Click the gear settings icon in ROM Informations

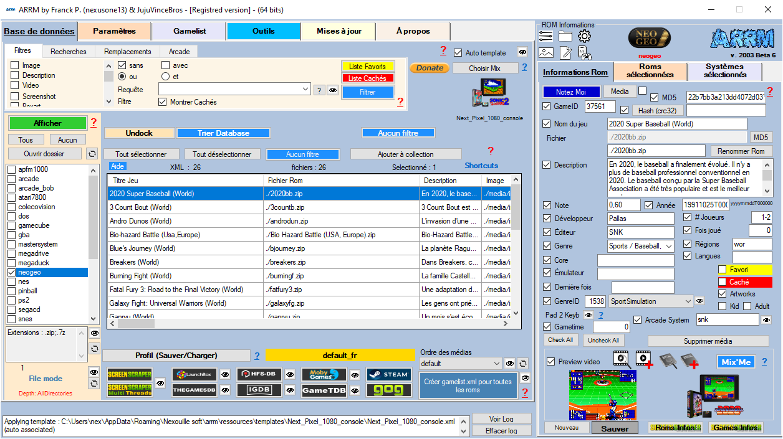click(x=584, y=37)
